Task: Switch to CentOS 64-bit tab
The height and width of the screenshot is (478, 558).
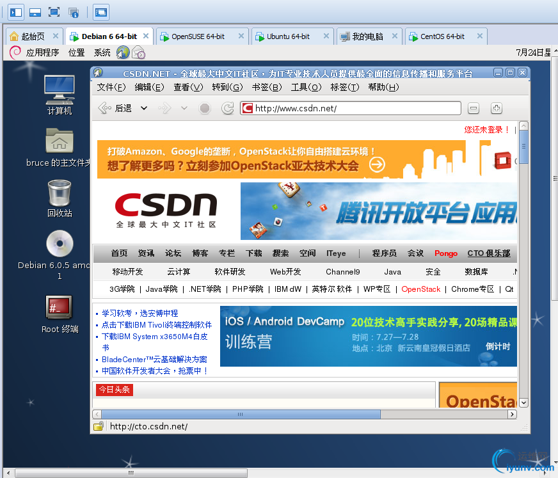Action: (x=442, y=36)
